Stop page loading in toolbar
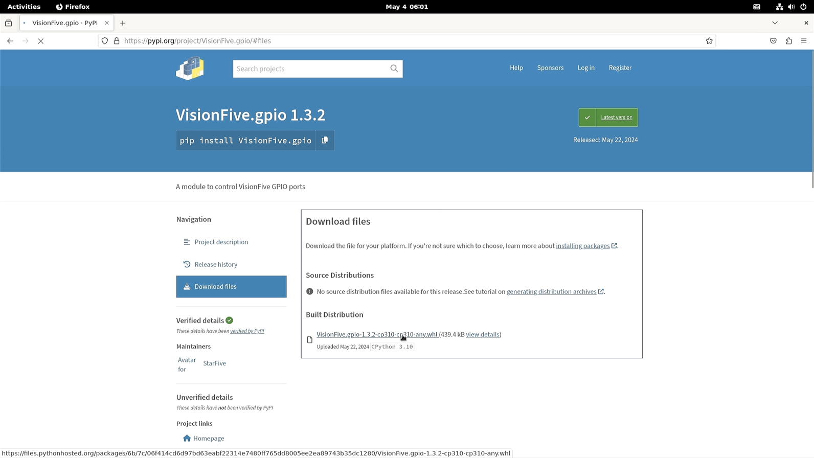Screen dimensions: 814x458 pyautogui.click(x=41, y=41)
